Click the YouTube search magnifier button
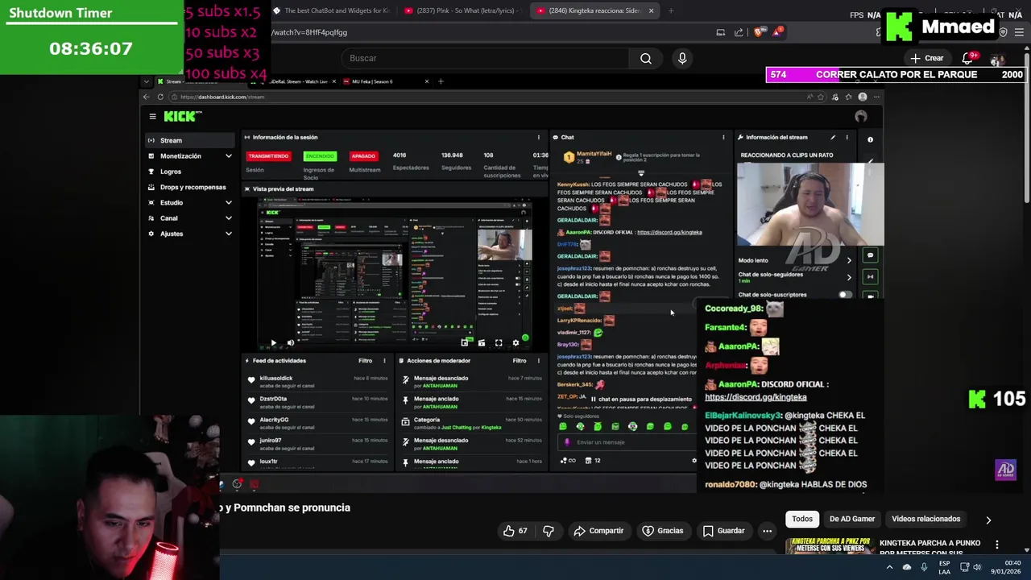The image size is (1031, 580). pos(646,58)
